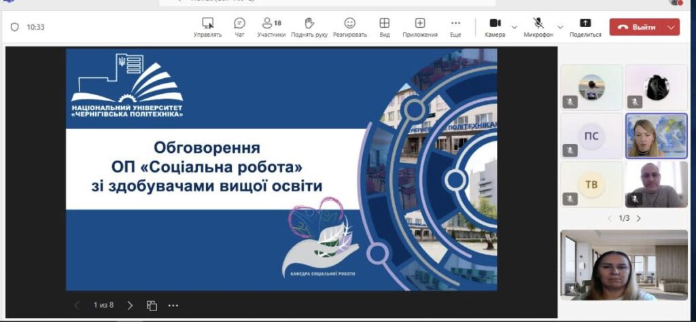Screen dimensions: 696x322
Task: Change layout via Вид (View) icon
Action: tap(385, 24)
